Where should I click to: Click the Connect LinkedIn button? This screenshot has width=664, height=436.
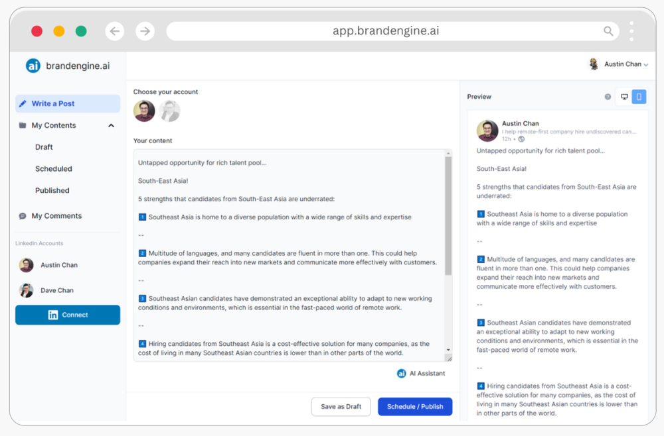click(x=67, y=315)
